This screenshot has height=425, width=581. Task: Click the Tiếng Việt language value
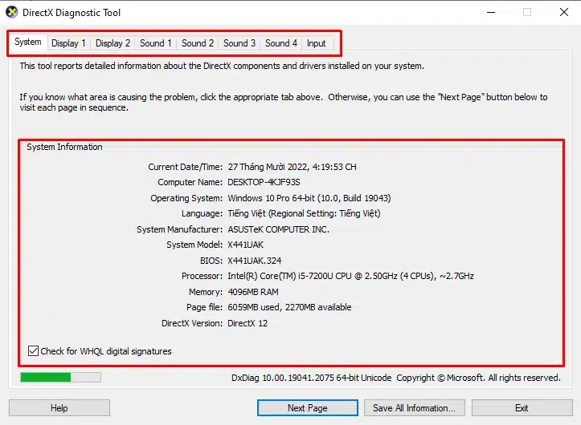click(305, 213)
